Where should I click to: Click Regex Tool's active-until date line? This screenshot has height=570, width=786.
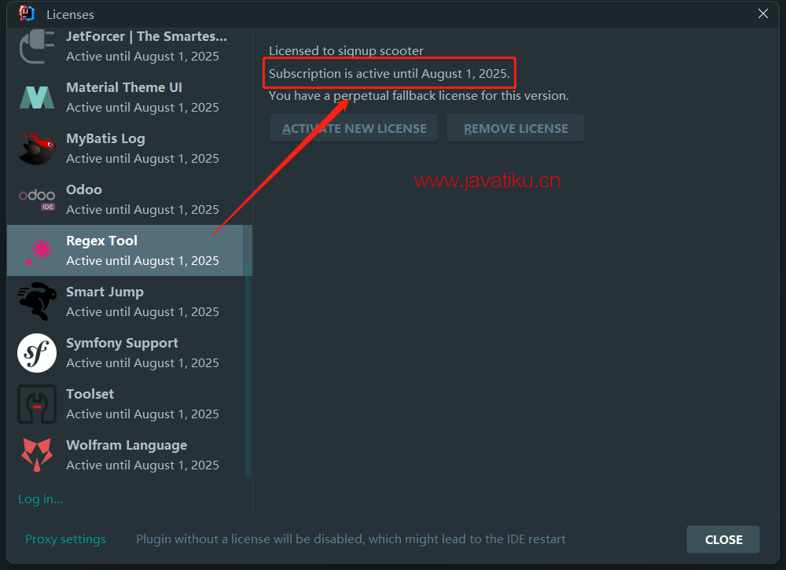(142, 261)
